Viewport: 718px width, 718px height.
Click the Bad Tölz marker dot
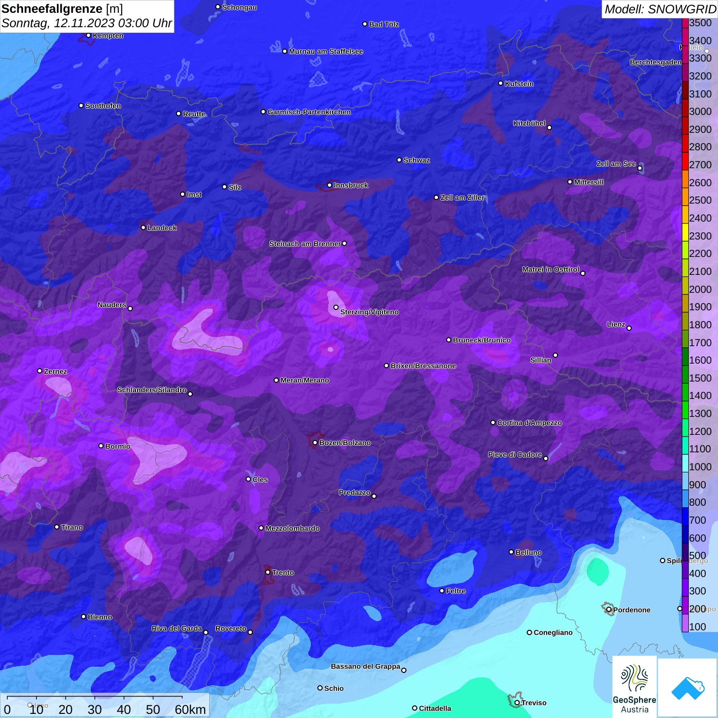point(365,24)
